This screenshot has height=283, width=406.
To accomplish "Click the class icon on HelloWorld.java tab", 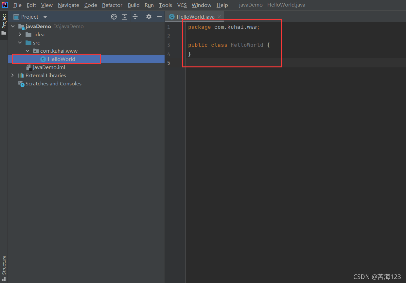I will (172, 17).
